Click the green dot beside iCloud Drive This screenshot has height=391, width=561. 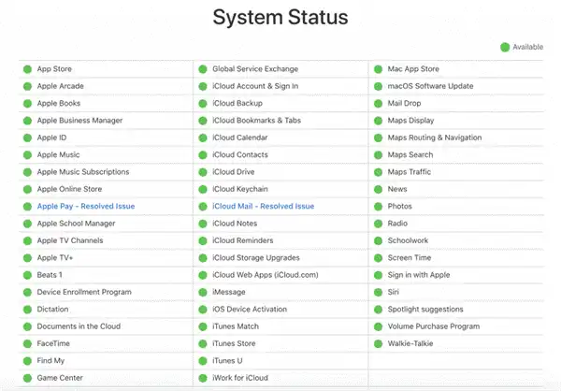click(x=203, y=172)
